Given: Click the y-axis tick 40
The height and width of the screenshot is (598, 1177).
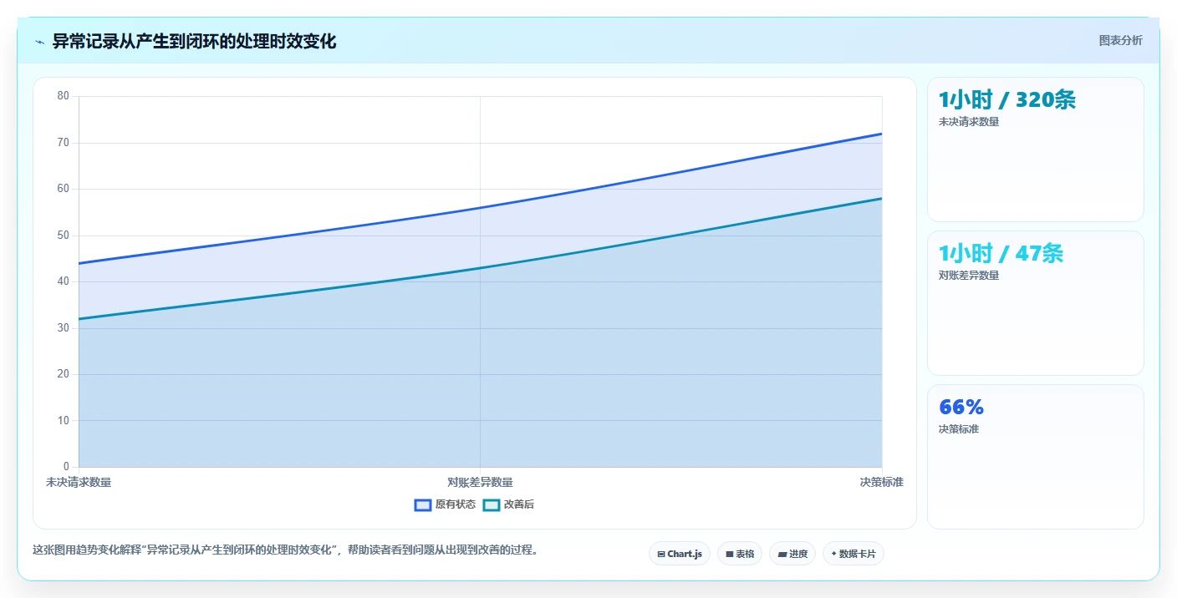Looking at the screenshot, I should [64, 281].
